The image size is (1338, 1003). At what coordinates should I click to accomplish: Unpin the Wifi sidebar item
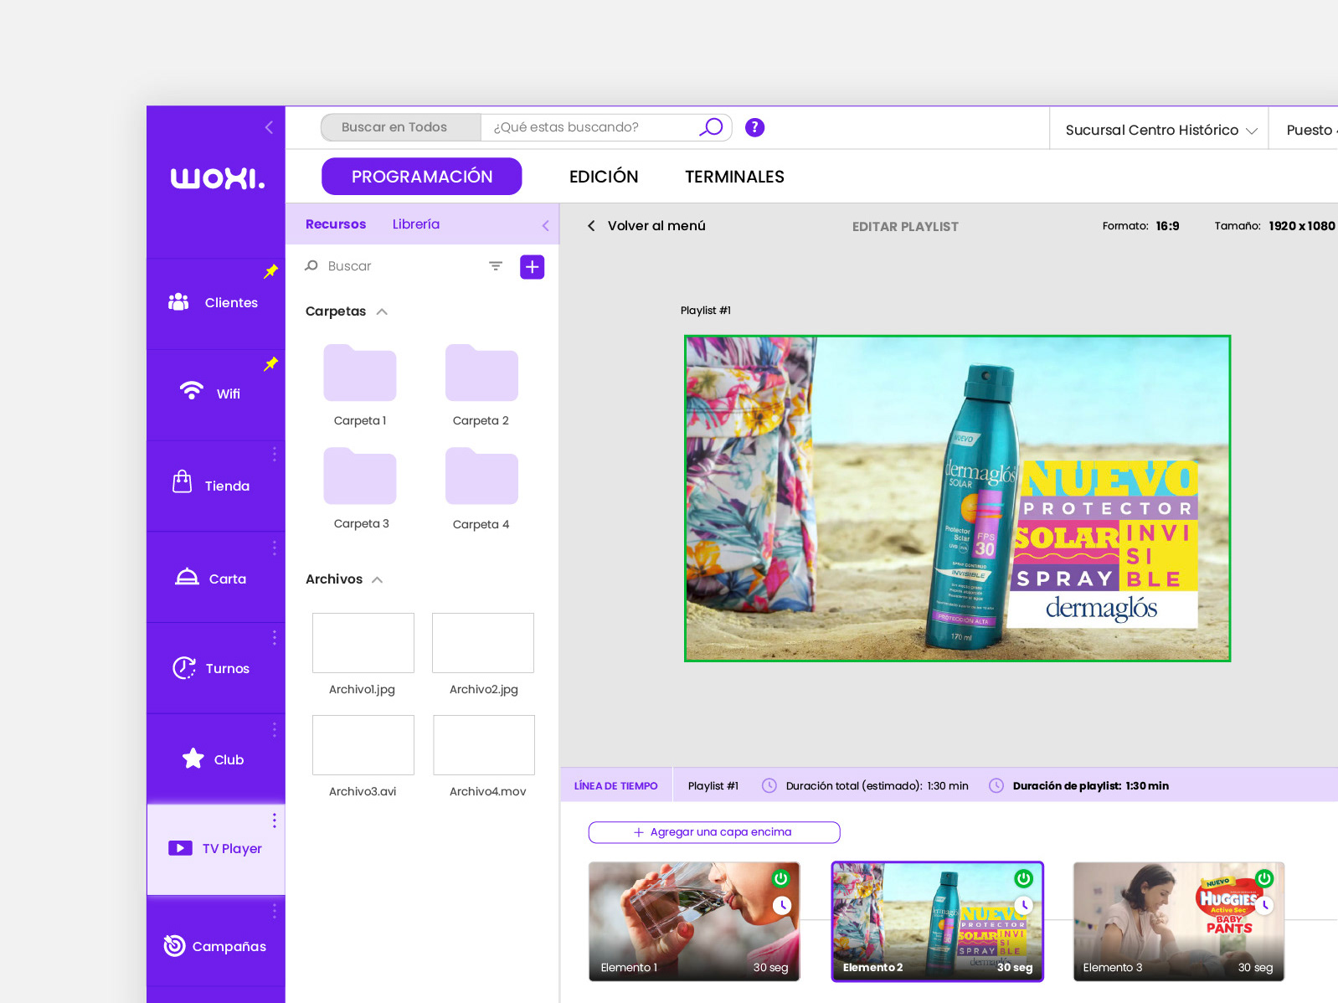(x=270, y=364)
